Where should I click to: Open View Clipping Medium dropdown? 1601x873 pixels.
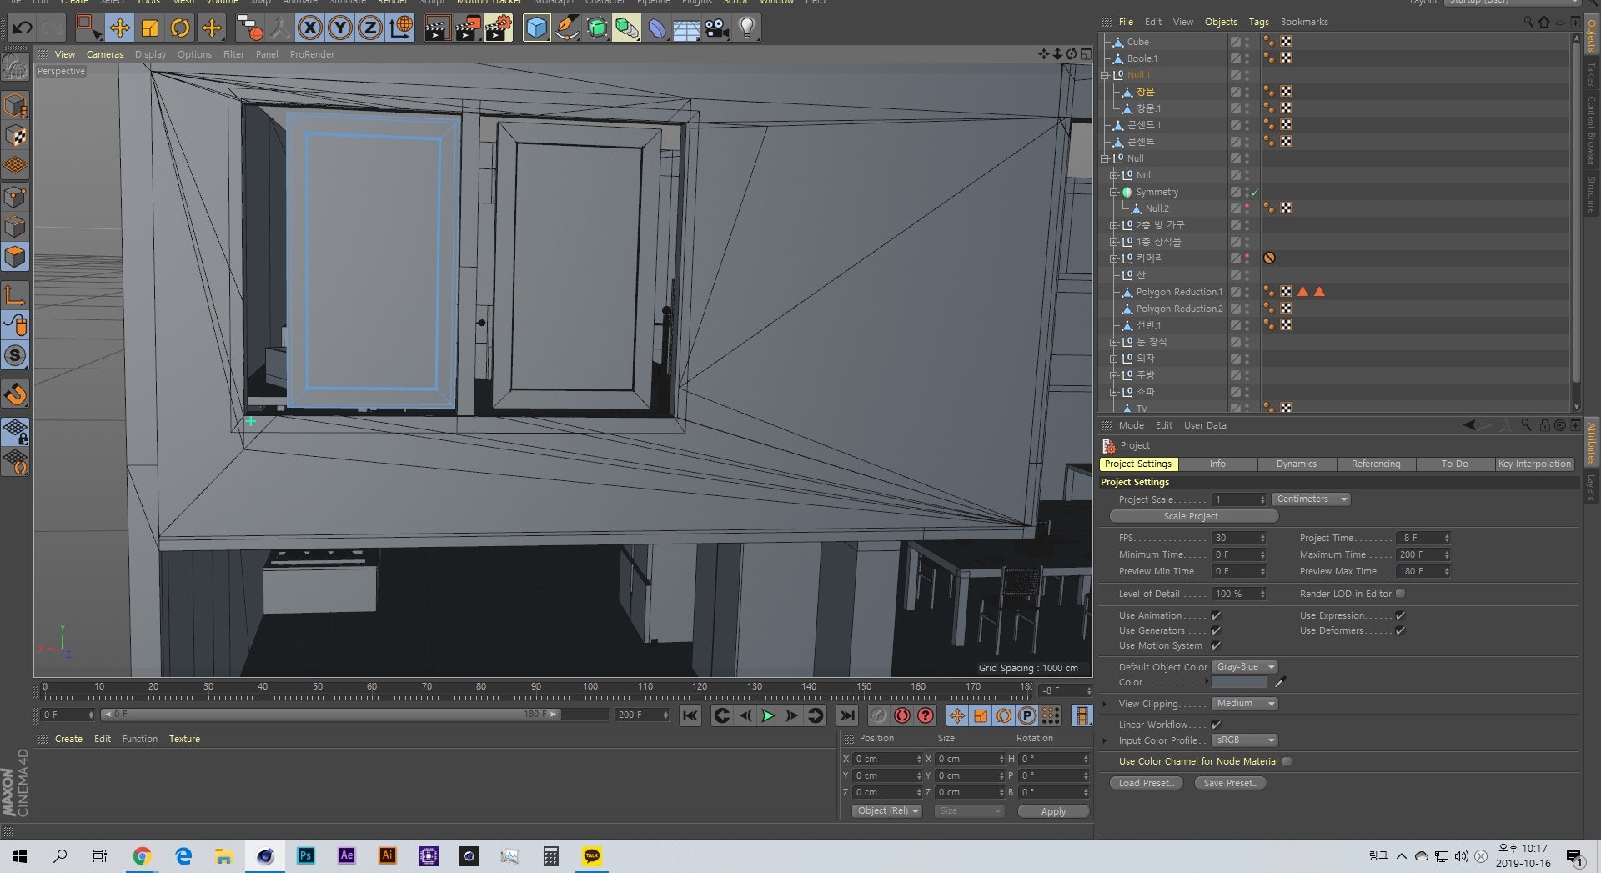tap(1244, 704)
